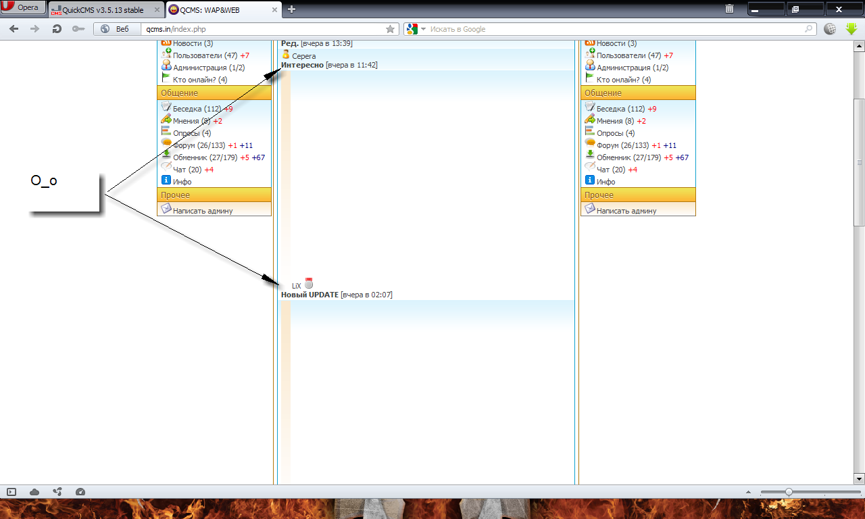865x519 pixels.
Task: Click the Обменник download icon in the left sidebar
Action: tap(166, 156)
